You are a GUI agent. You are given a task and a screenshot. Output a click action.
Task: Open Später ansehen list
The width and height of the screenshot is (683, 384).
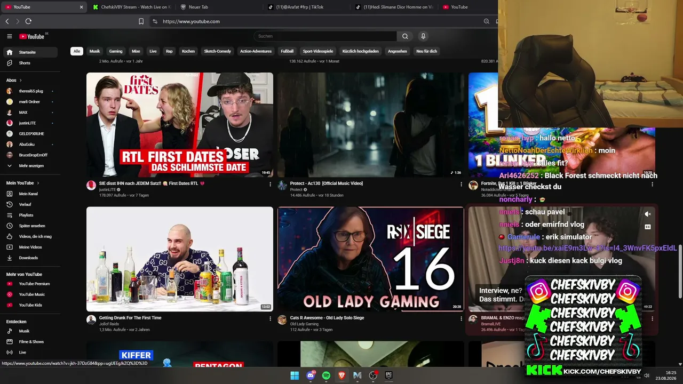30,226
